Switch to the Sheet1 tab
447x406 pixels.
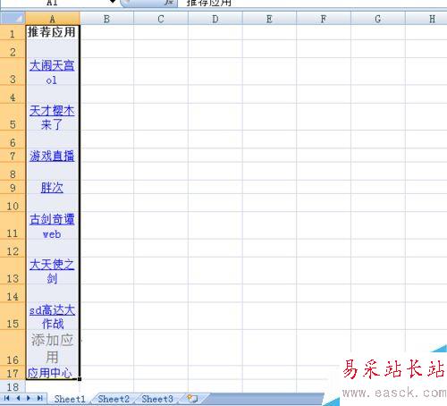click(70, 399)
